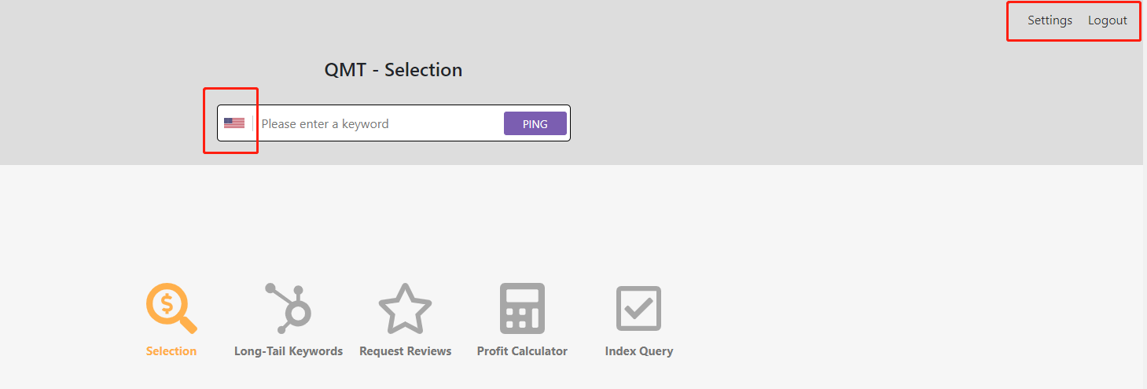Viewport: 1147px width, 389px height.
Task: Switch to the Selection tab label
Action: click(171, 351)
